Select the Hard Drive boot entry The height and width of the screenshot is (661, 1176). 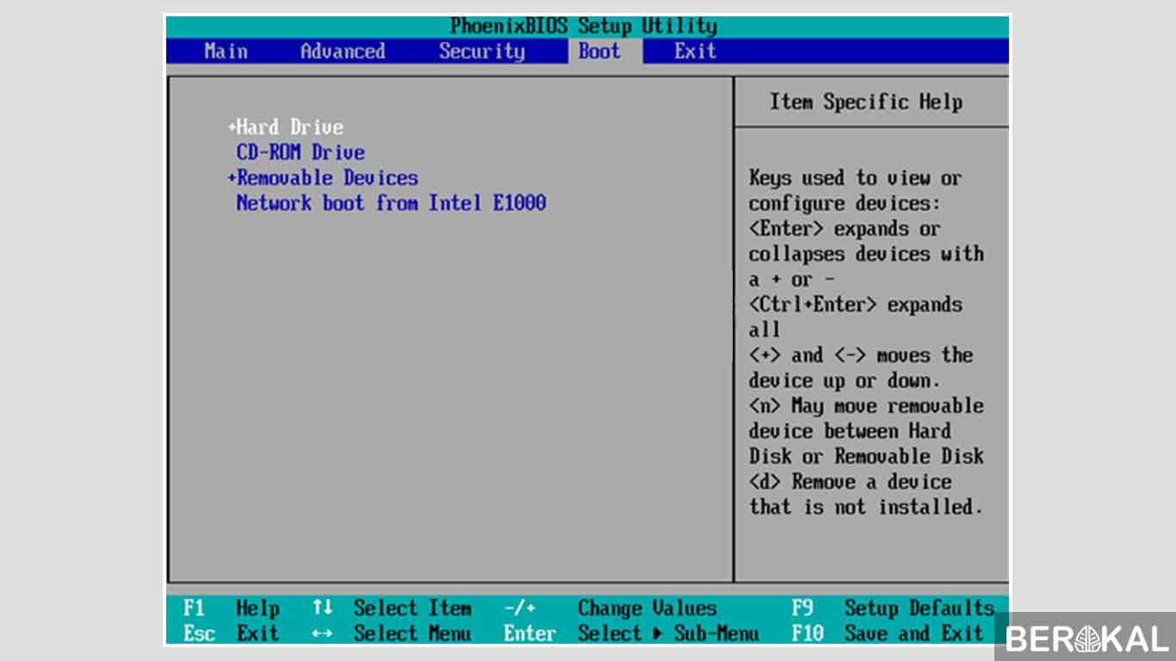(x=290, y=127)
